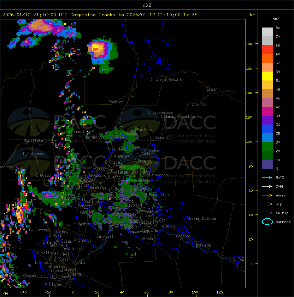The image size is (294, 297).
Task: Pick the dark orange 57-60 dBZ swatch
Action: (267, 59)
